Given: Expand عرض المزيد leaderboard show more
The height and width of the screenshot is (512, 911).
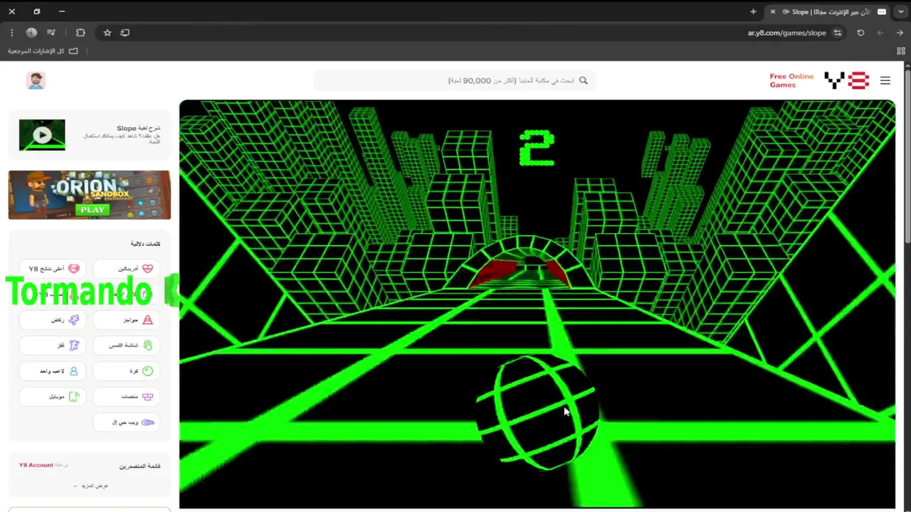Looking at the screenshot, I should (x=90, y=486).
